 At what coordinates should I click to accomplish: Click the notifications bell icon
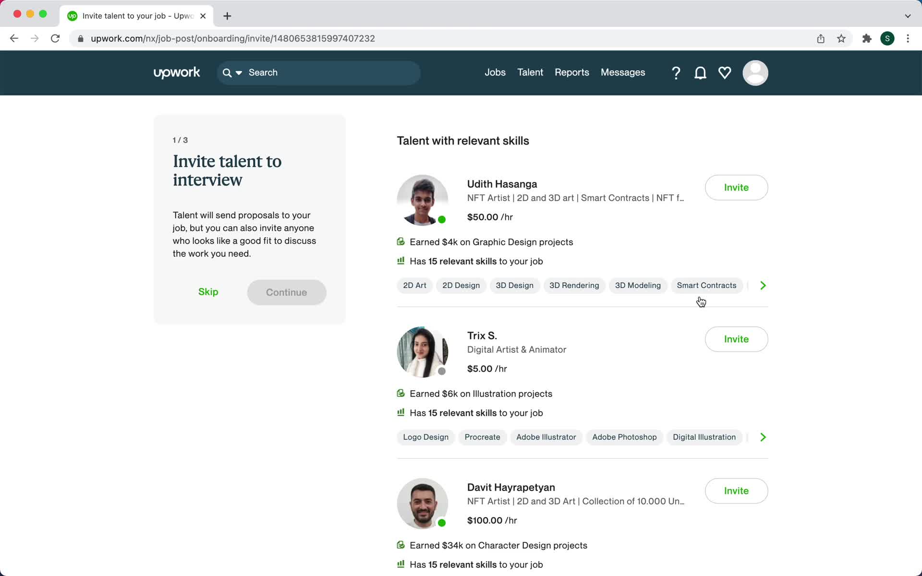[700, 72]
